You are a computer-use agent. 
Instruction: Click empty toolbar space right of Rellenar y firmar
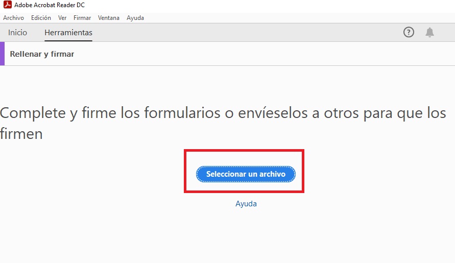click(x=255, y=54)
